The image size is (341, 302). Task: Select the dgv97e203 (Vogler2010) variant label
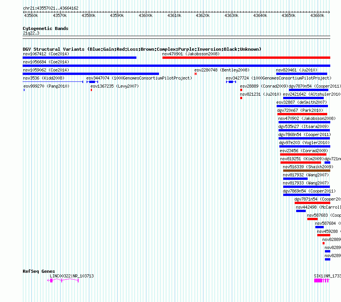pyautogui.click(x=305, y=143)
